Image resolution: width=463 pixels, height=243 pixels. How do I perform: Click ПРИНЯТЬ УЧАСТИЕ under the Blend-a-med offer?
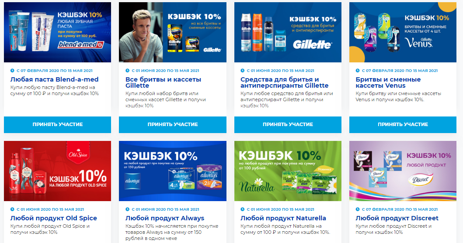[58, 125]
